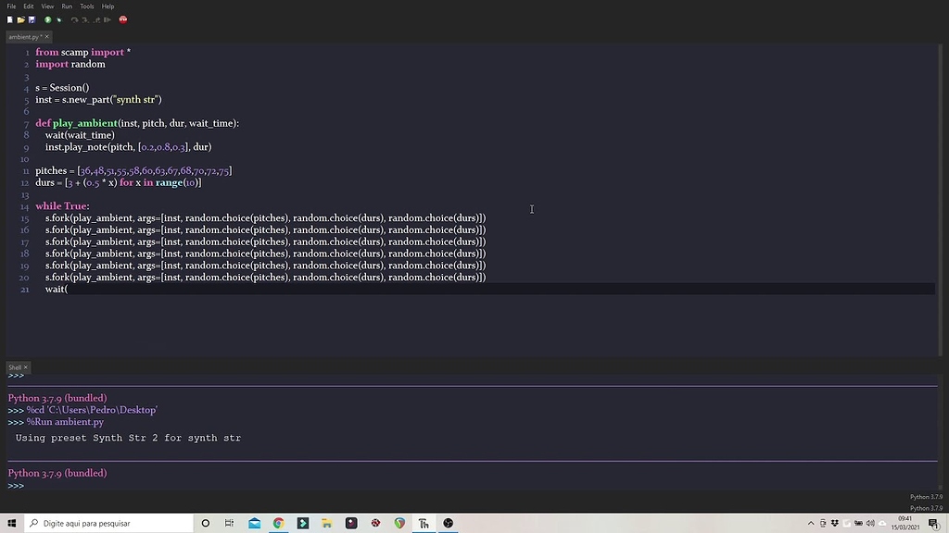
Task: Stop the backend with the red Stop icon
Action: tap(123, 20)
